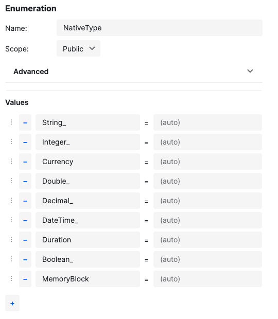Grab the drag handle for Duration row

pos(11,239)
